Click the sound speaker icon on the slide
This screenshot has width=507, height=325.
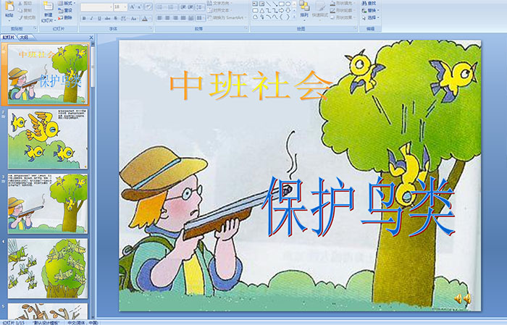pyautogui.click(x=462, y=298)
